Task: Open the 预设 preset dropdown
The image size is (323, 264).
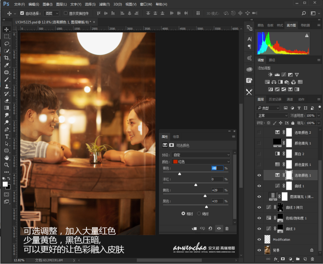Action: [x=201, y=155]
